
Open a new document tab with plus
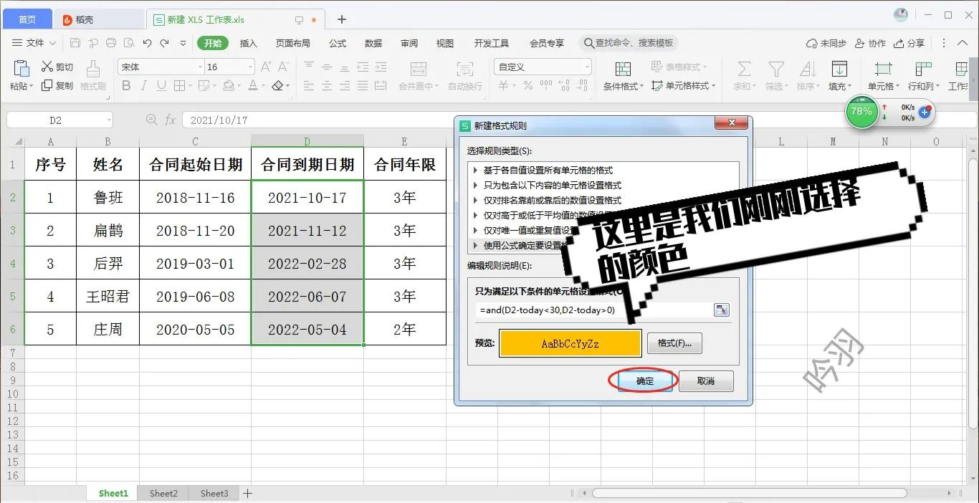tap(342, 19)
